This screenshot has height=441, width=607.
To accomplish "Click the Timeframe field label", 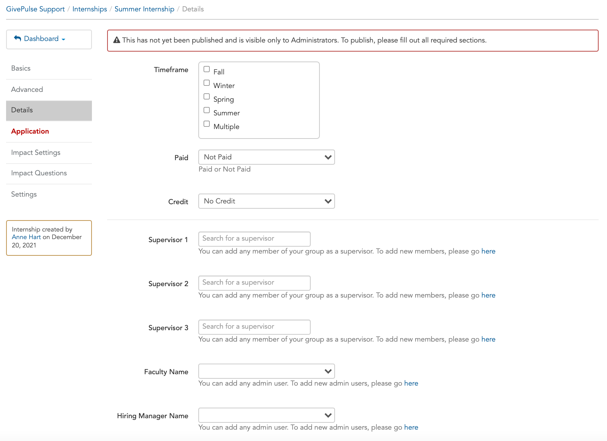I will (171, 70).
